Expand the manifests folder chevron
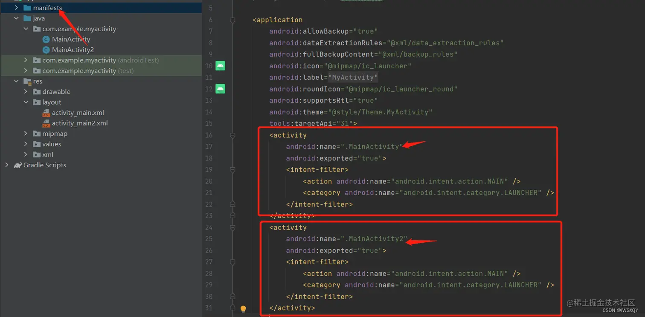This screenshot has height=317, width=645. pyautogui.click(x=16, y=8)
